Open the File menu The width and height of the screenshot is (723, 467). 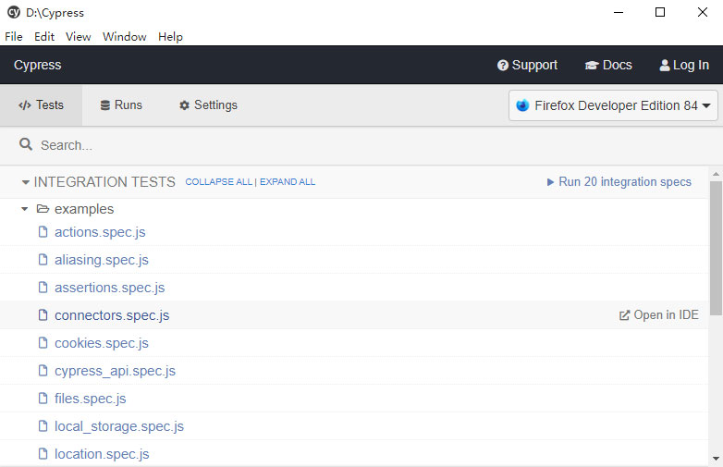(13, 36)
